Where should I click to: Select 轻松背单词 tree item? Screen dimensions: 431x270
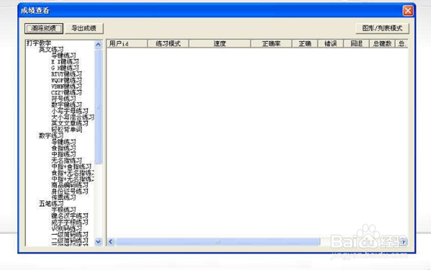[x=67, y=130]
